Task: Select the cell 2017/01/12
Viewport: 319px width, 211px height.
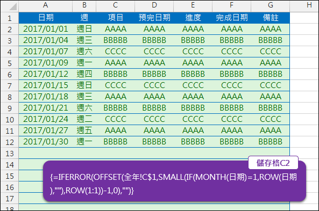Action: 46,74
